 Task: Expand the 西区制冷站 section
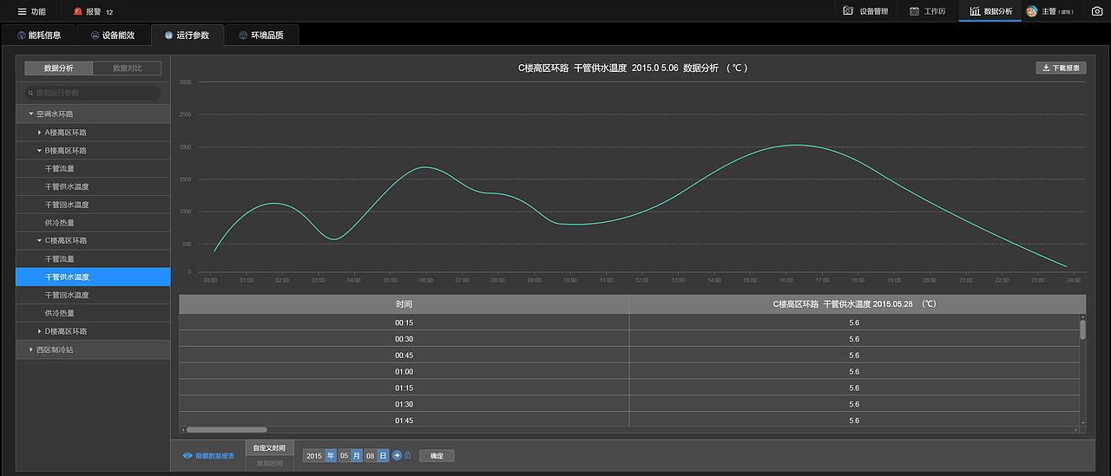pyautogui.click(x=31, y=349)
